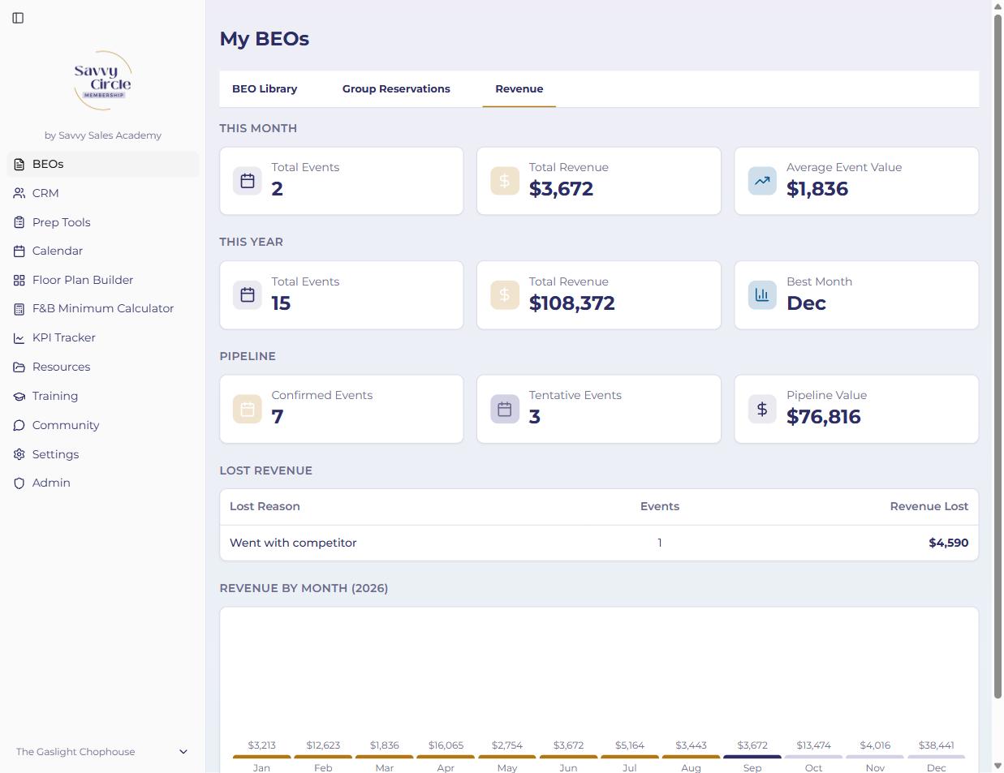Screen dimensions: 1004x773
Task: Click the Savvy Circle Membership logo
Action: (x=103, y=81)
